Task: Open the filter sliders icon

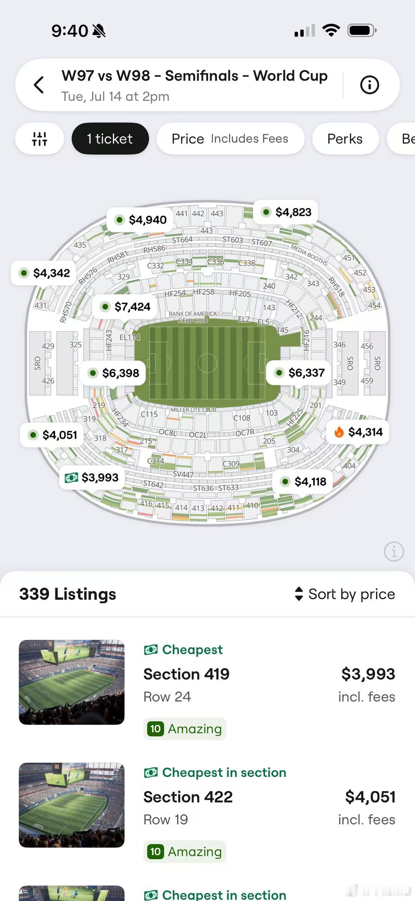Action: click(x=40, y=139)
